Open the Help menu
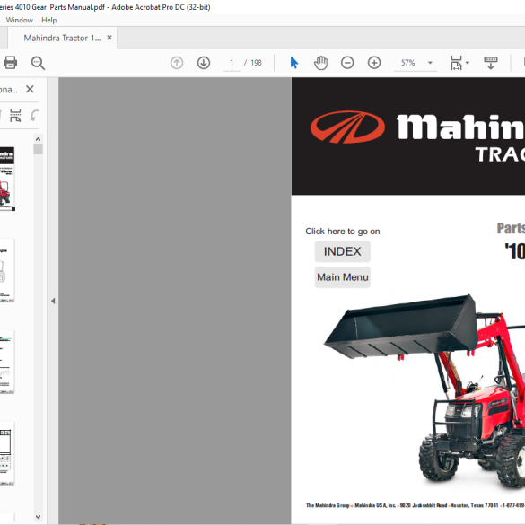The image size is (525, 525). click(x=48, y=20)
